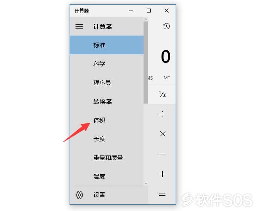Click the menu scrollbar up arrow

tap(146, 19)
